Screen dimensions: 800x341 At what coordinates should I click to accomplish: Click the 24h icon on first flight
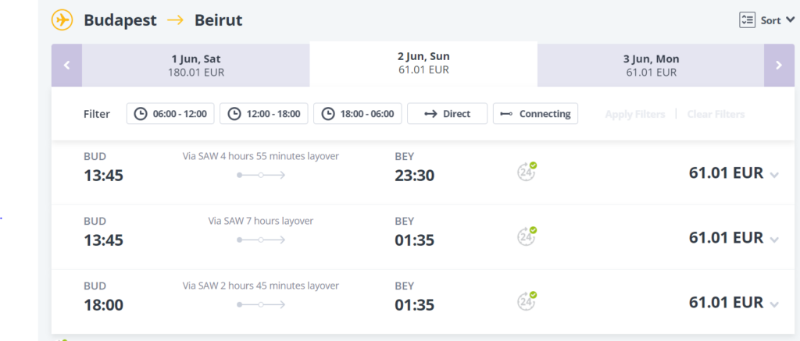(527, 172)
